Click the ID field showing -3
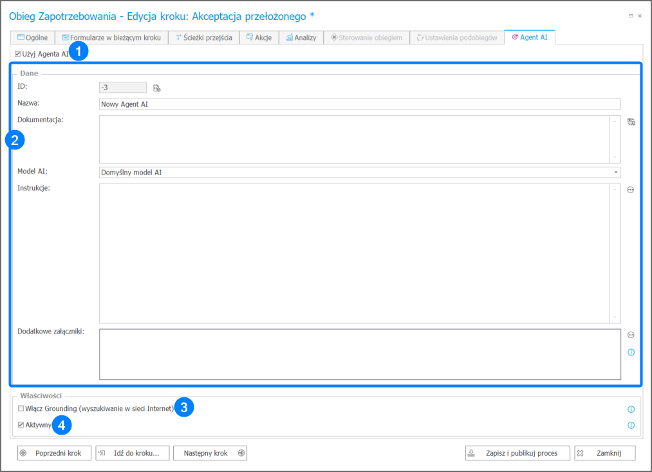 [x=123, y=88]
